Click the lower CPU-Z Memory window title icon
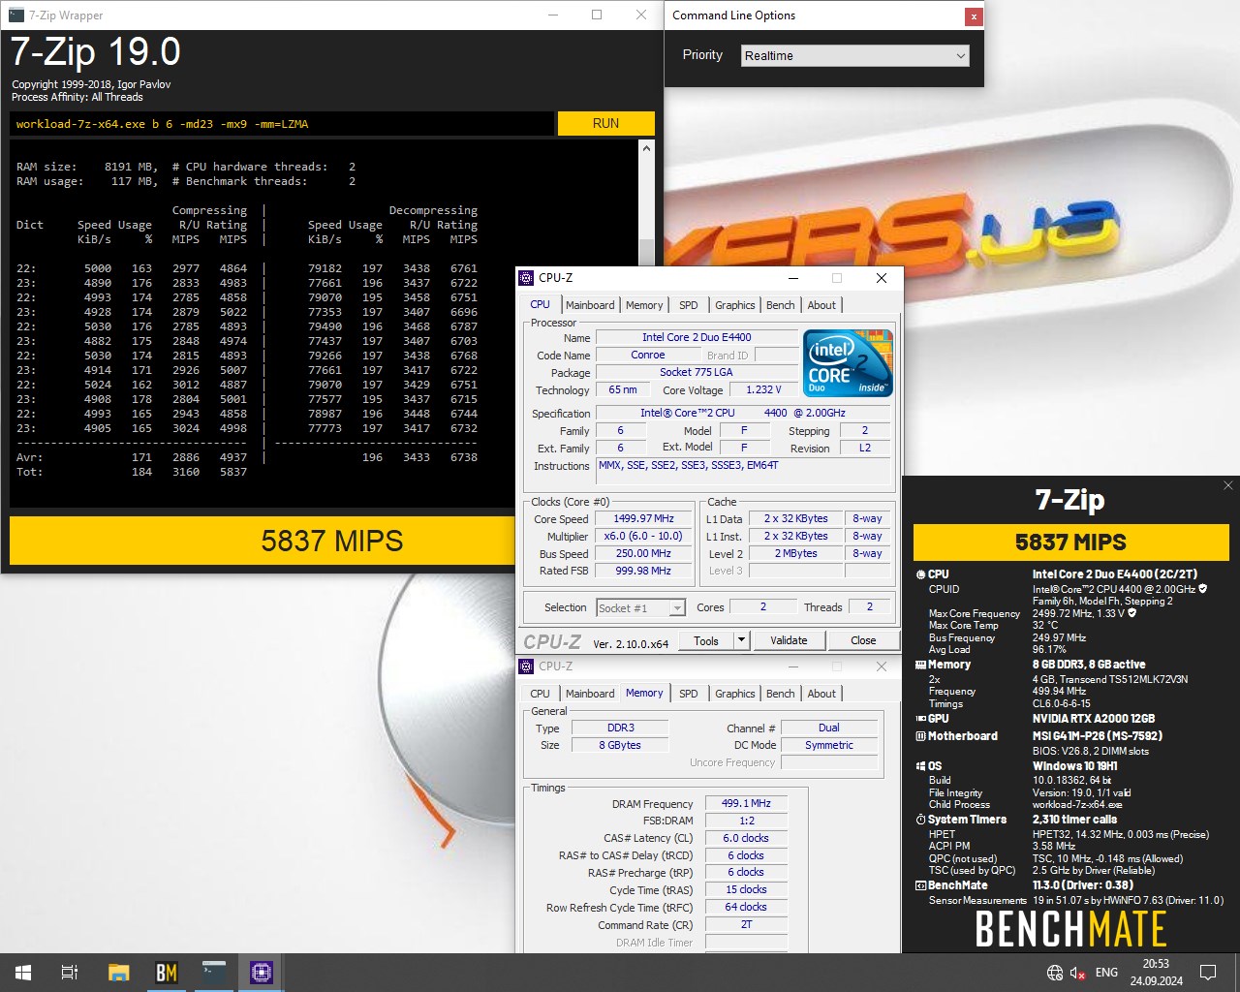1240x992 pixels. [526, 666]
